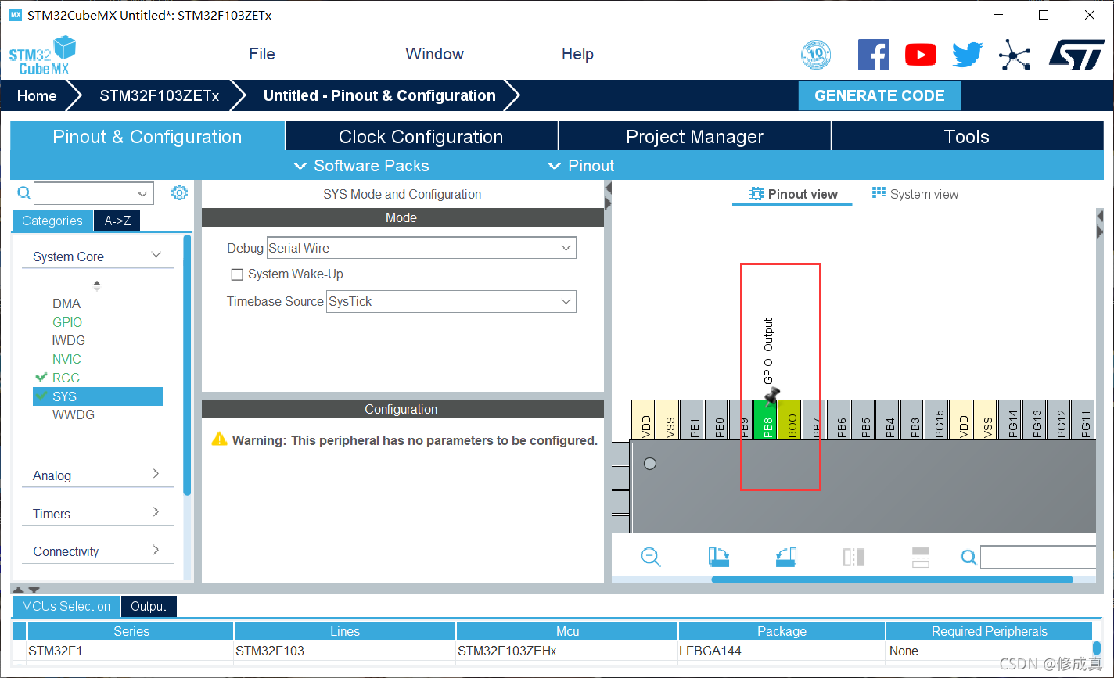Select the PG13 pin

click(1034, 420)
